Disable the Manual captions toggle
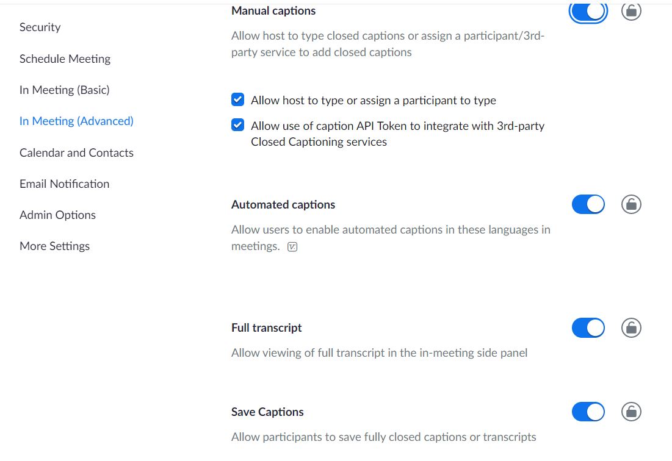The height and width of the screenshot is (461, 672). pos(588,10)
